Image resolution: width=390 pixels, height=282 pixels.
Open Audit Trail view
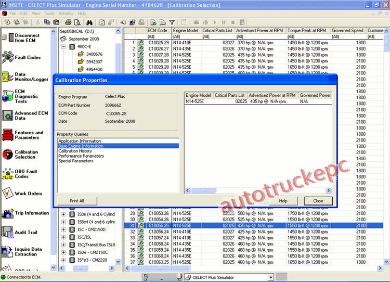tap(20, 232)
